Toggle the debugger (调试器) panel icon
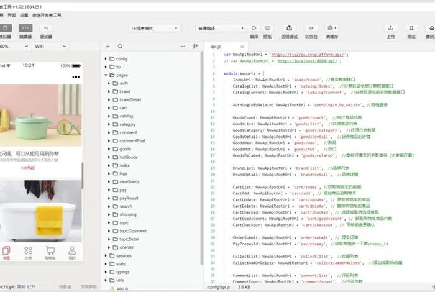This screenshot has height=292, width=435. 47,28
